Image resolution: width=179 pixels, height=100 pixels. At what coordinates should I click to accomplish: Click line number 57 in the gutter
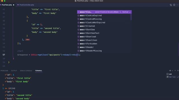tap(4, 55)
